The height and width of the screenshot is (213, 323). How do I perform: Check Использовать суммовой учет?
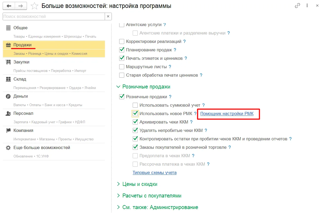coord(135,105)
